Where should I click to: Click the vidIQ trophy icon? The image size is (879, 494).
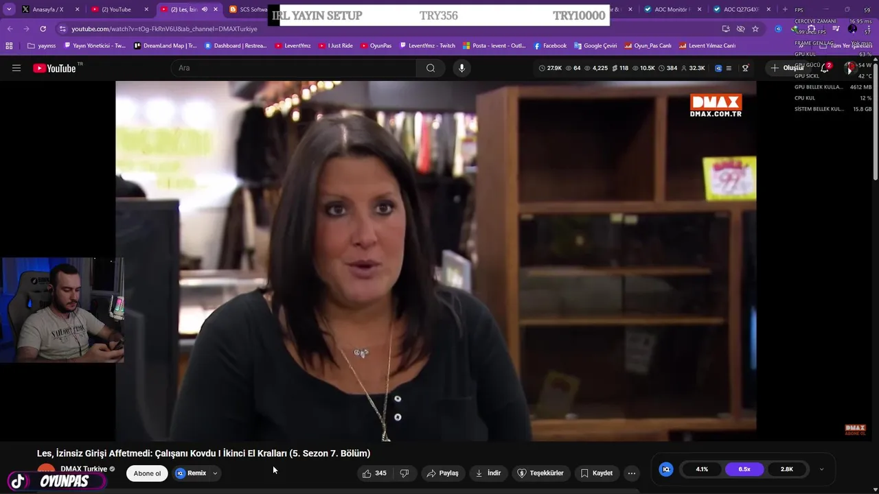(x=745, y=68)
